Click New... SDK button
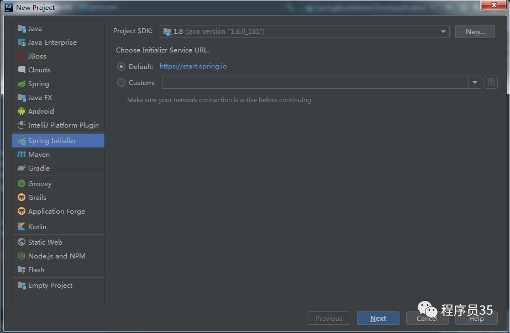The image size is (510, 333). [x=475, y=31]
